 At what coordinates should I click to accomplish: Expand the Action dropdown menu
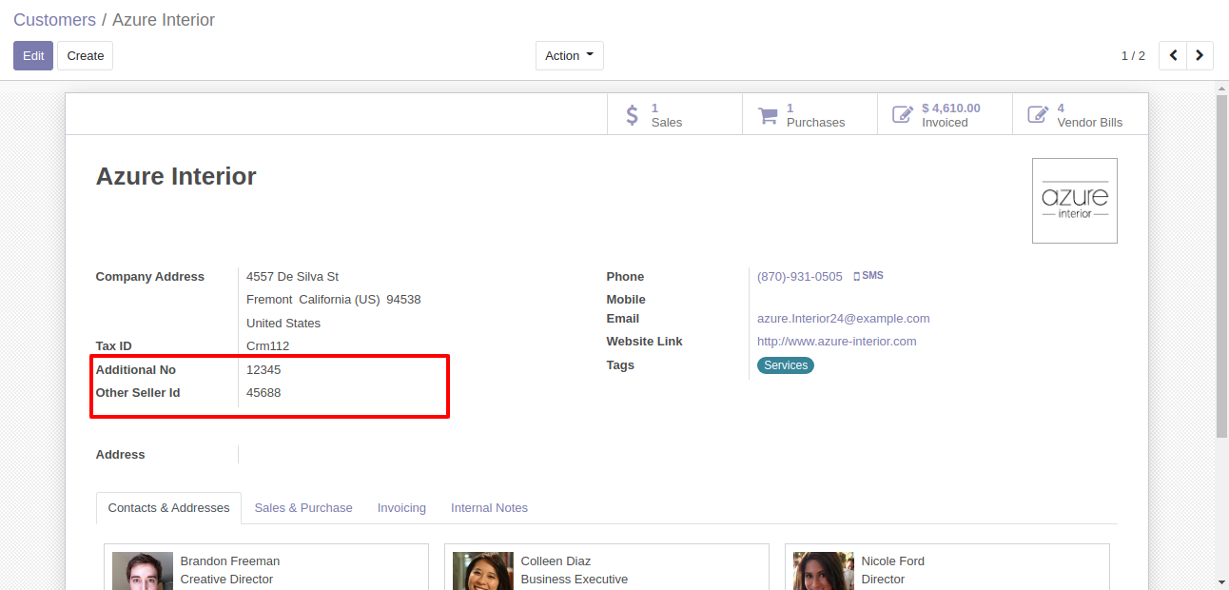[x=569, y=56]
